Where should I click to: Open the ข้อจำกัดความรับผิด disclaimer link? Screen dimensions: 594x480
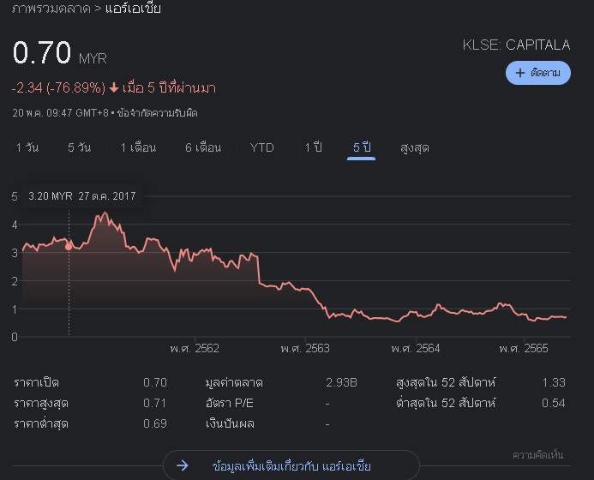(x=157, y=113)
